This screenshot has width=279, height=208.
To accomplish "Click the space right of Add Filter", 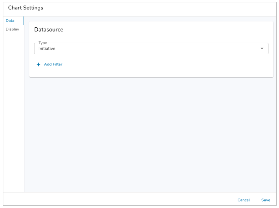I will 151,64.
